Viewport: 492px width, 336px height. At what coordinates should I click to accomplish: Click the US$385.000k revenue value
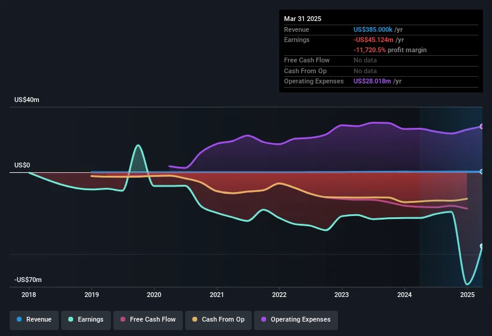(x=373, y=29)
